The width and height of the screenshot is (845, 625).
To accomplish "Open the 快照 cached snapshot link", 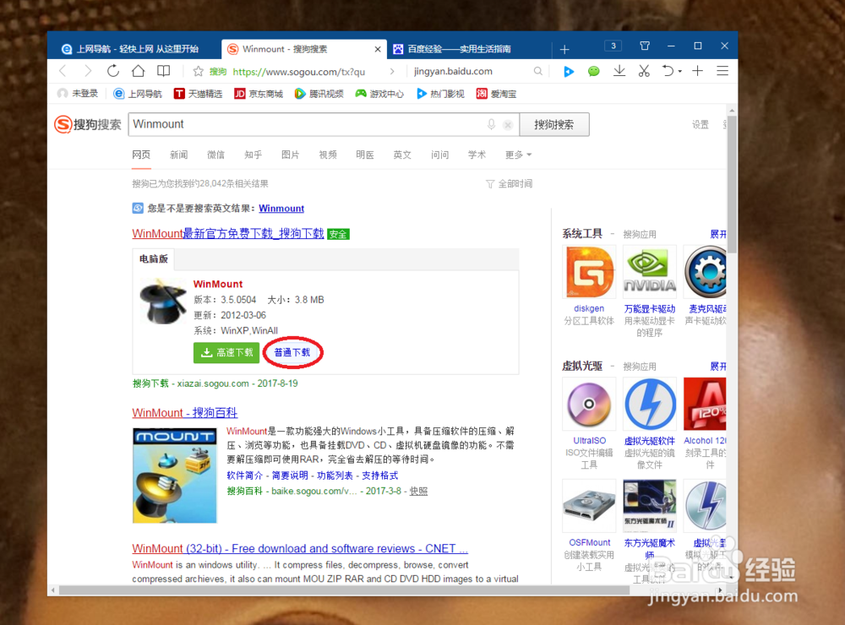I will (x=419, y=491).
